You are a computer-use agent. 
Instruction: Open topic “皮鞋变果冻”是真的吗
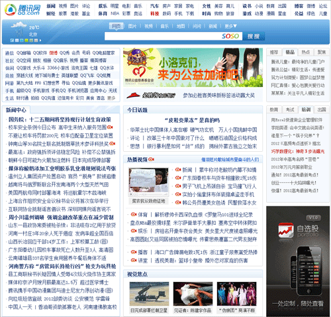[x=192, y=120]
